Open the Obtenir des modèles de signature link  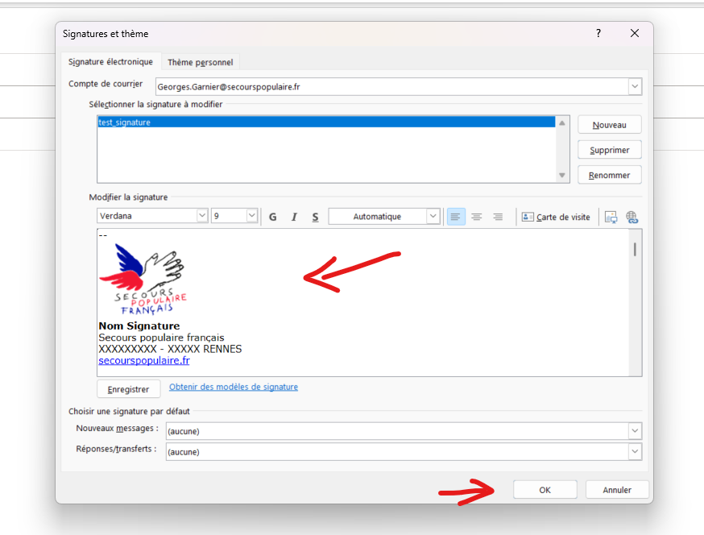tap(234, 387)
